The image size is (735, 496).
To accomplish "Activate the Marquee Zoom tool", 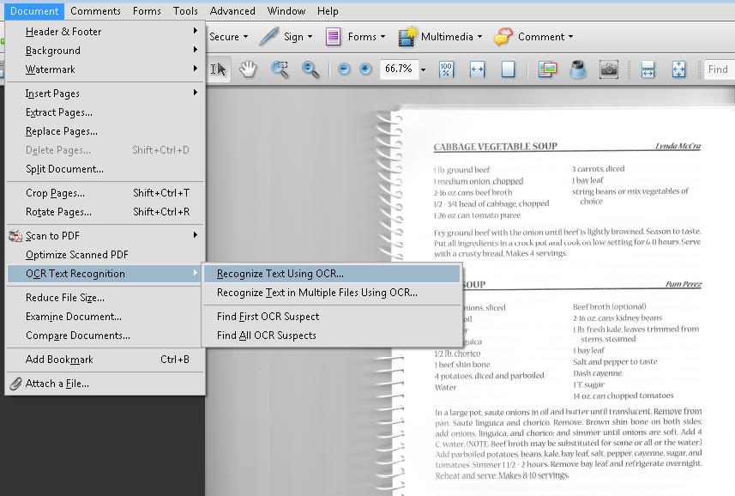I will tap(280, 70).
